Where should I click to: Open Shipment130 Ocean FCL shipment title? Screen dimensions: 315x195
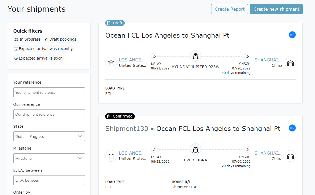click(193, 129)
